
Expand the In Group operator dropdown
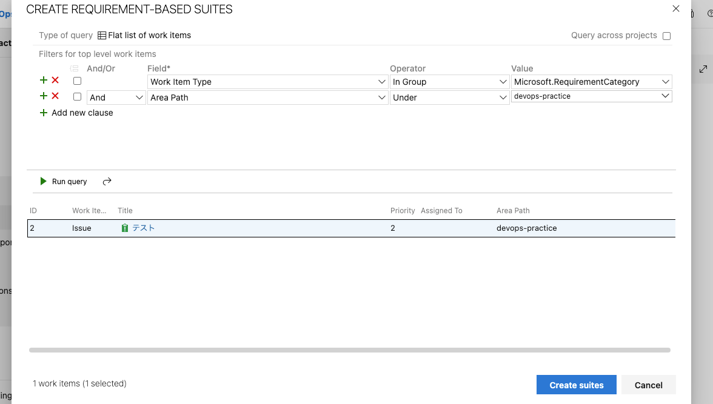[449, 82]
